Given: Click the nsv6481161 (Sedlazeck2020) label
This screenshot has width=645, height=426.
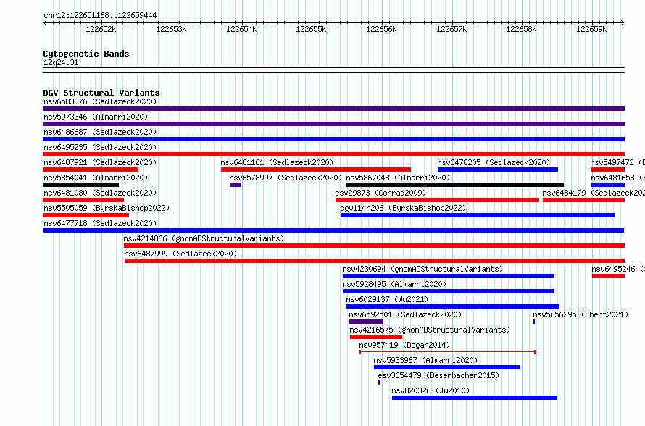Looking at the screenshot, I should [278, 162].
